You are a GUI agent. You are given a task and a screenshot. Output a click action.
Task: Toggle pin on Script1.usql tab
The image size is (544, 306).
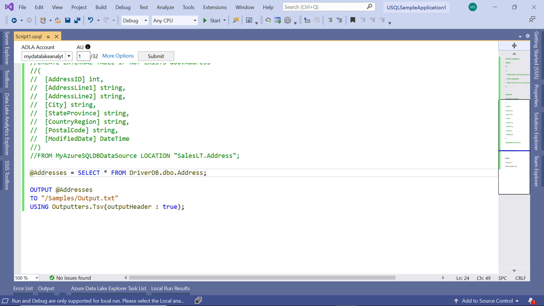48,36
